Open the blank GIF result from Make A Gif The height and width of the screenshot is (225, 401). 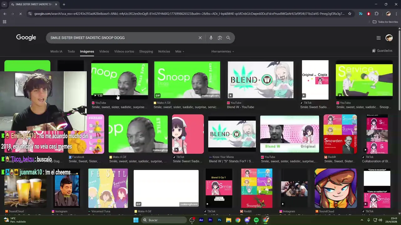166,188
